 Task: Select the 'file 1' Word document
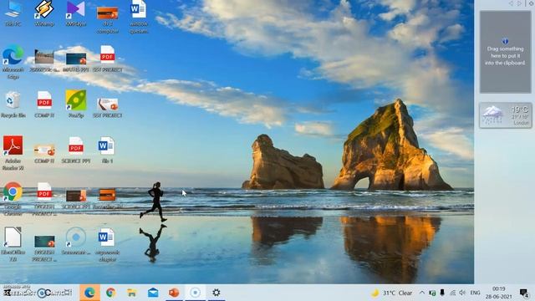107,150
